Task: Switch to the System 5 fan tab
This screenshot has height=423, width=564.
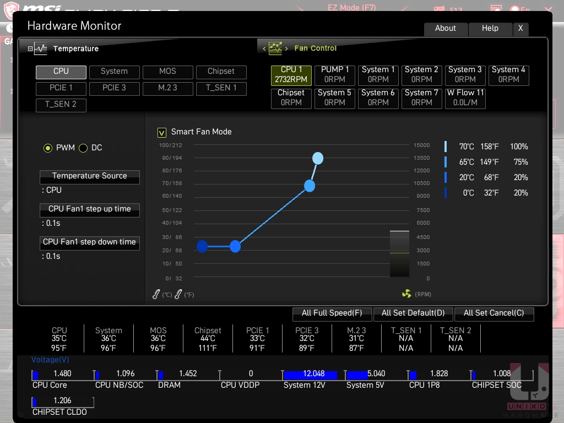Action: tap(335, 99)
